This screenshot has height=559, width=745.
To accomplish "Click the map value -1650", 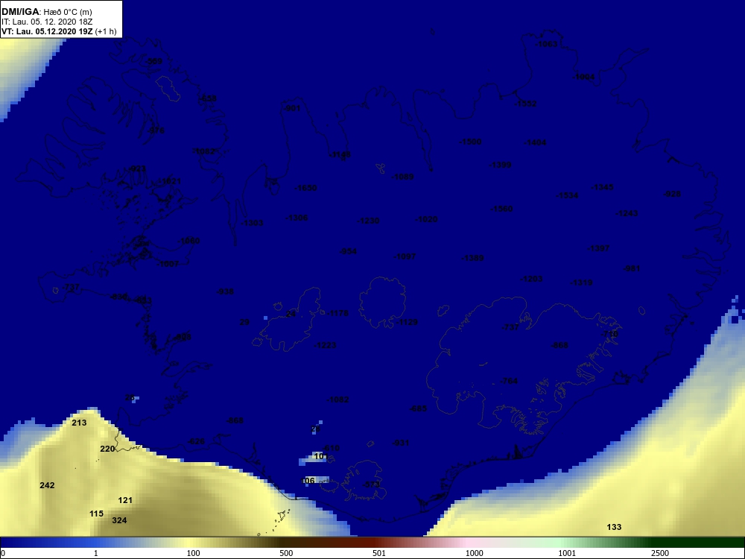I will click(x=305, y=188).
